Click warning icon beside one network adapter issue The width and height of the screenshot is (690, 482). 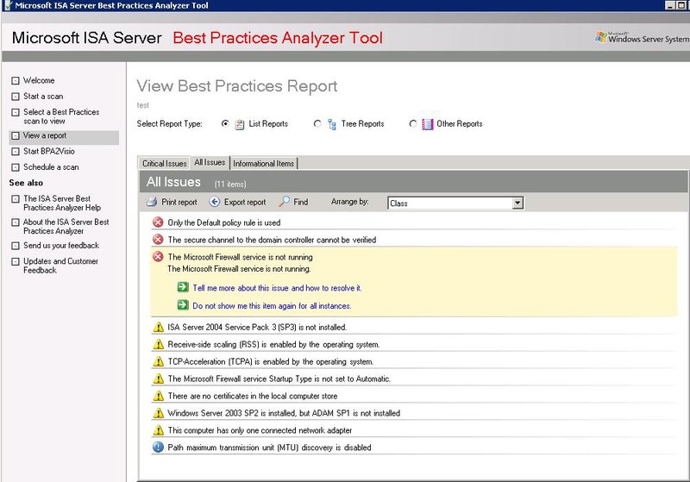click(x=158, y=430)
